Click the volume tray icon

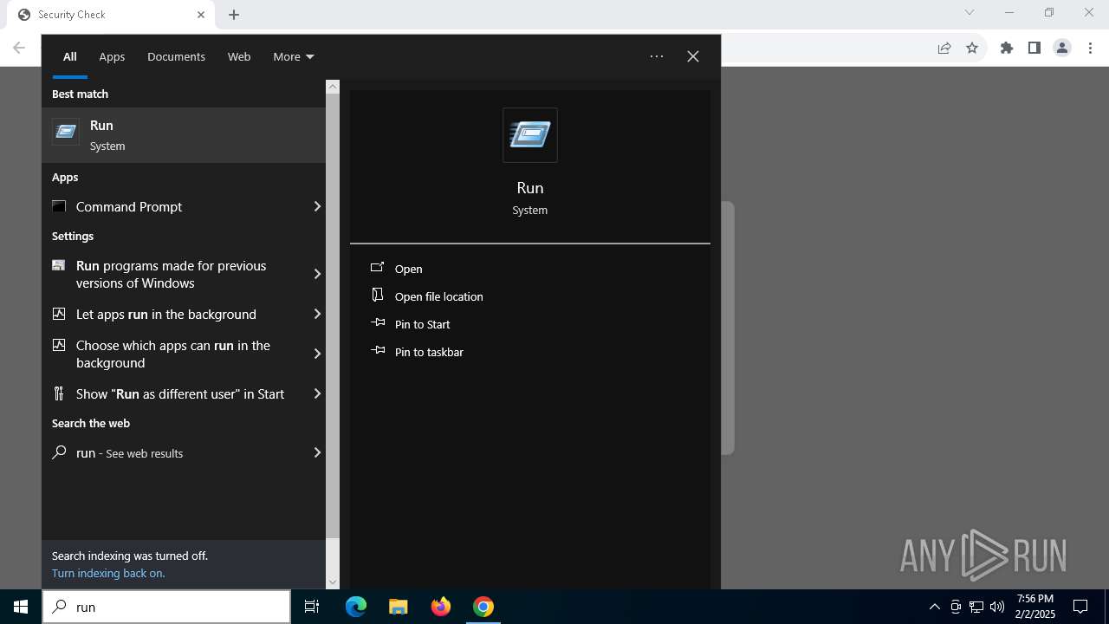click(997, 607)
